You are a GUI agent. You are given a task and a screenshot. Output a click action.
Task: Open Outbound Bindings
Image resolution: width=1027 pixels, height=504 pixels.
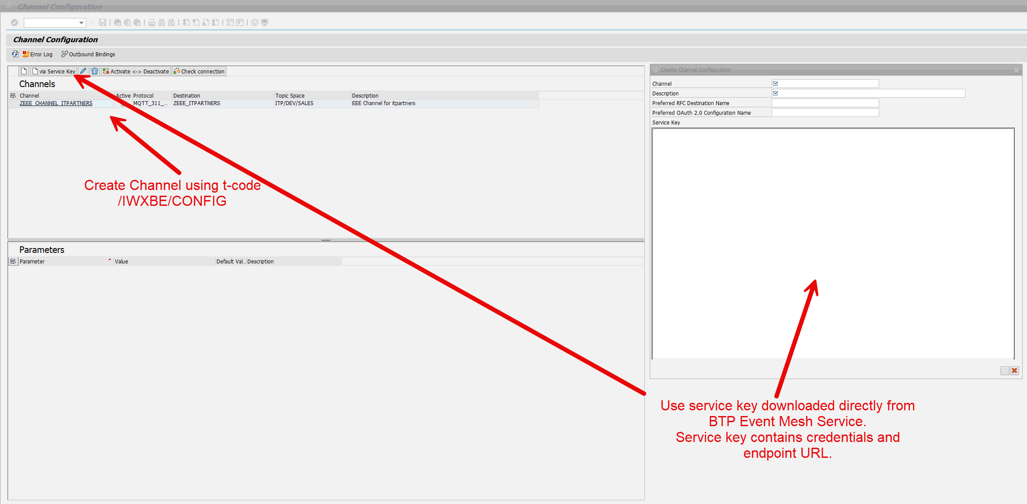88,54
